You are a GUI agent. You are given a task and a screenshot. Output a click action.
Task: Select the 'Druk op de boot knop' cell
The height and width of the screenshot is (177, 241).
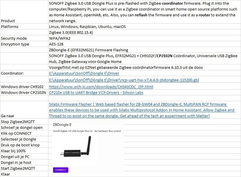pyautogui.click(x=24, y=145)
